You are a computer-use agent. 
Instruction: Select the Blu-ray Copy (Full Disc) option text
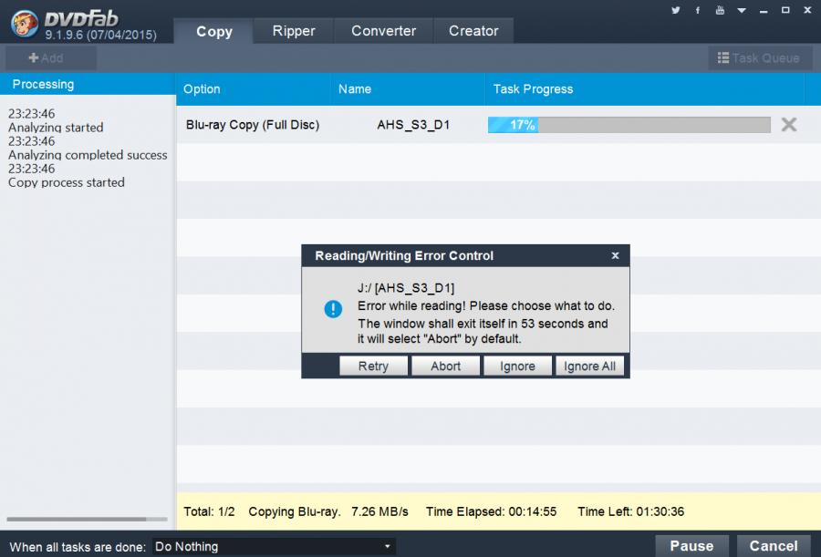tap(253, 125)
